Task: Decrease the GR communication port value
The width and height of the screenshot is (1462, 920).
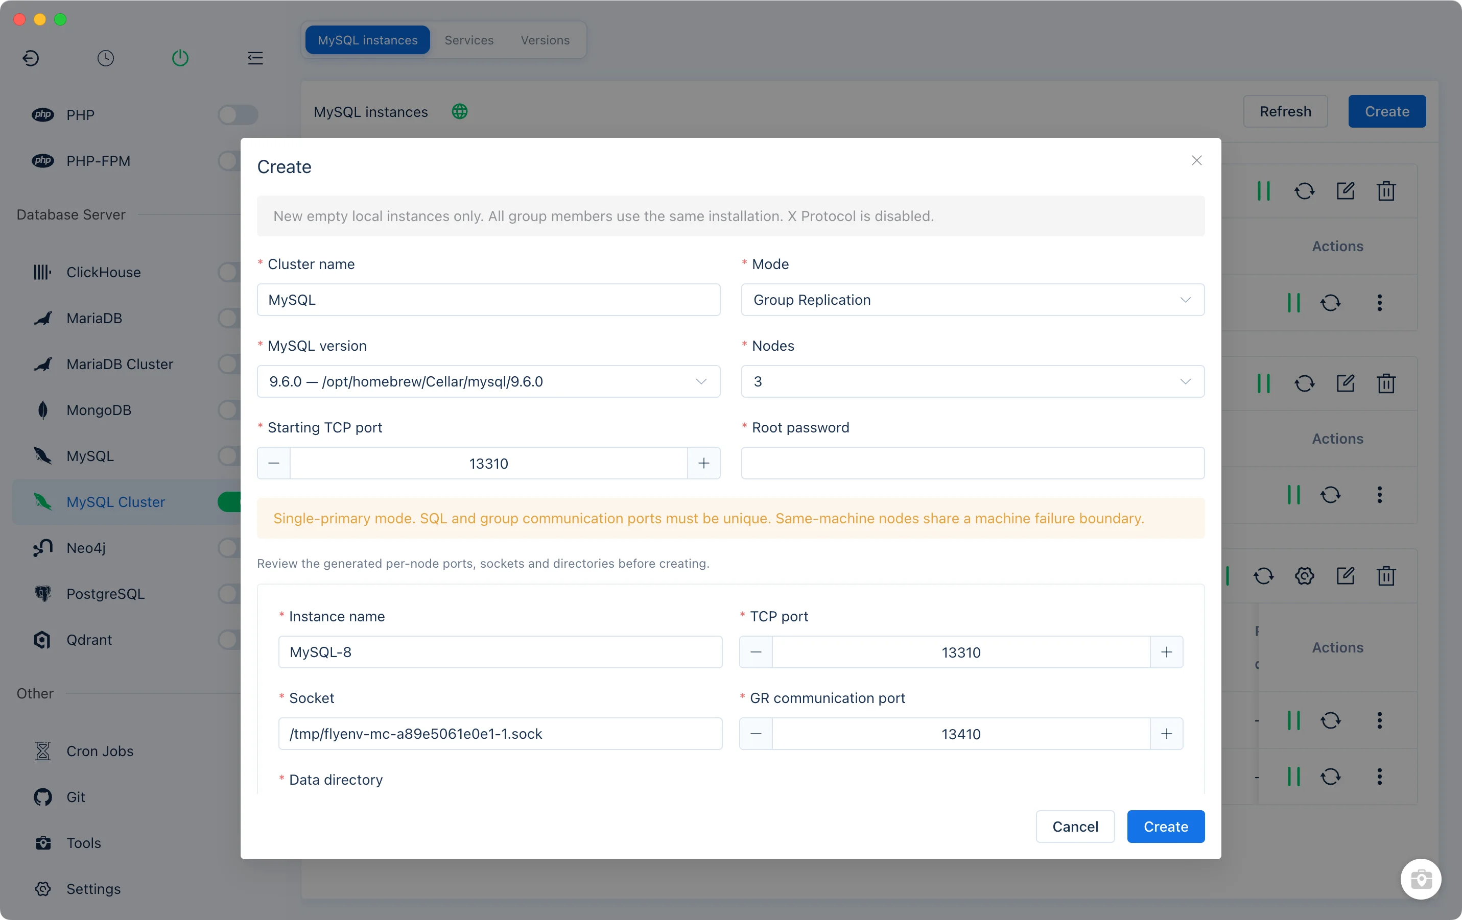Action: 756,734
